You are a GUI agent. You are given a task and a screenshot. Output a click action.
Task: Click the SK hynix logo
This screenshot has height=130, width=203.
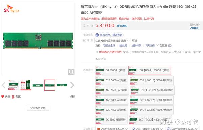click(12, 9)
